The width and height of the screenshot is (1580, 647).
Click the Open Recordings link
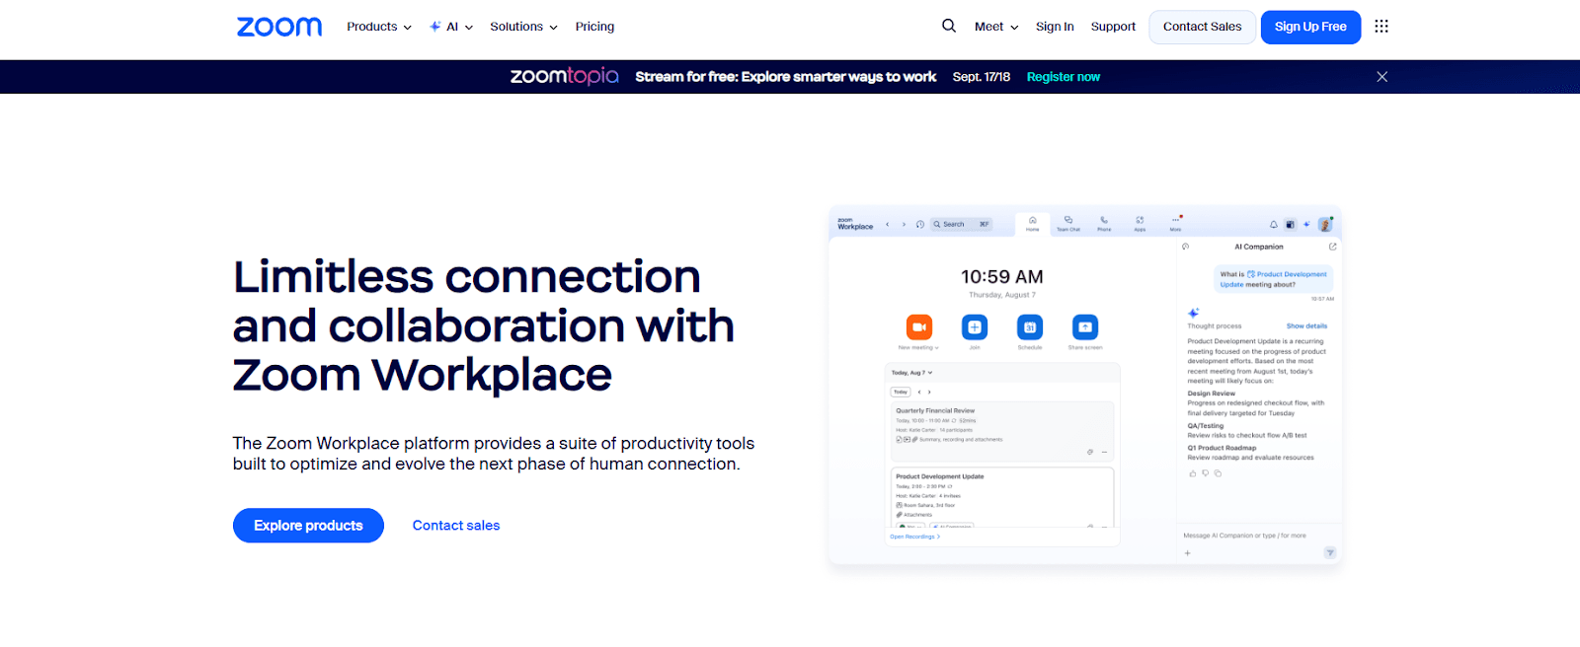[915, 537]
